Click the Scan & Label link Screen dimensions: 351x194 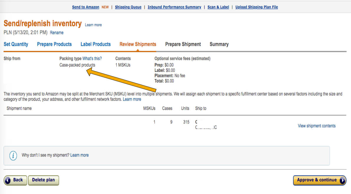218,7
